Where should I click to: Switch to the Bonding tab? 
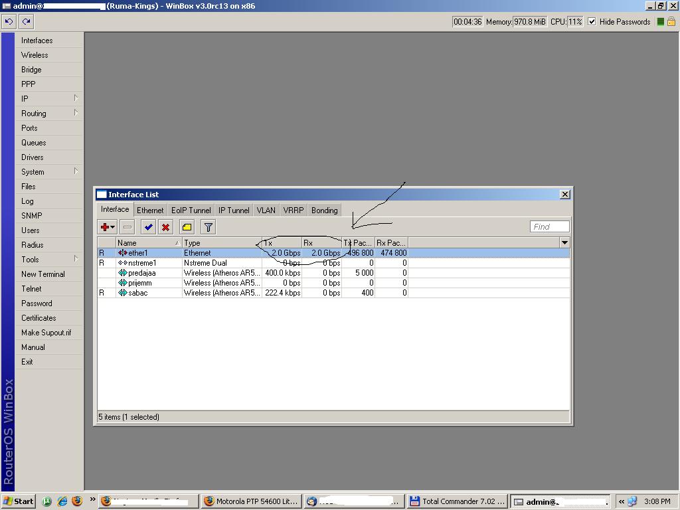tap(324, 211)
